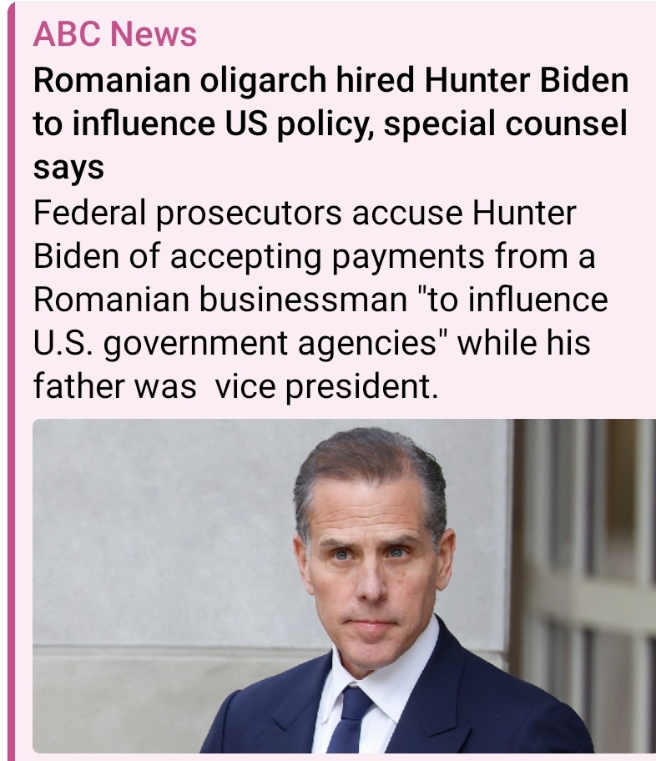Image resolution: width=656 pixels, height=761 pixels.
Task: Click the "while his" description text
Action: point(524,343)
